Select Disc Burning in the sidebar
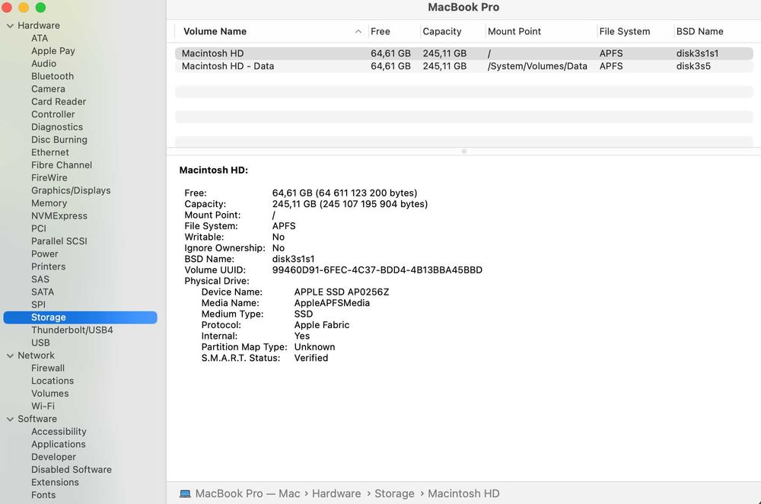Image resolution: width=761 pixels, height=504 pixels. click(x=59, y=139)
